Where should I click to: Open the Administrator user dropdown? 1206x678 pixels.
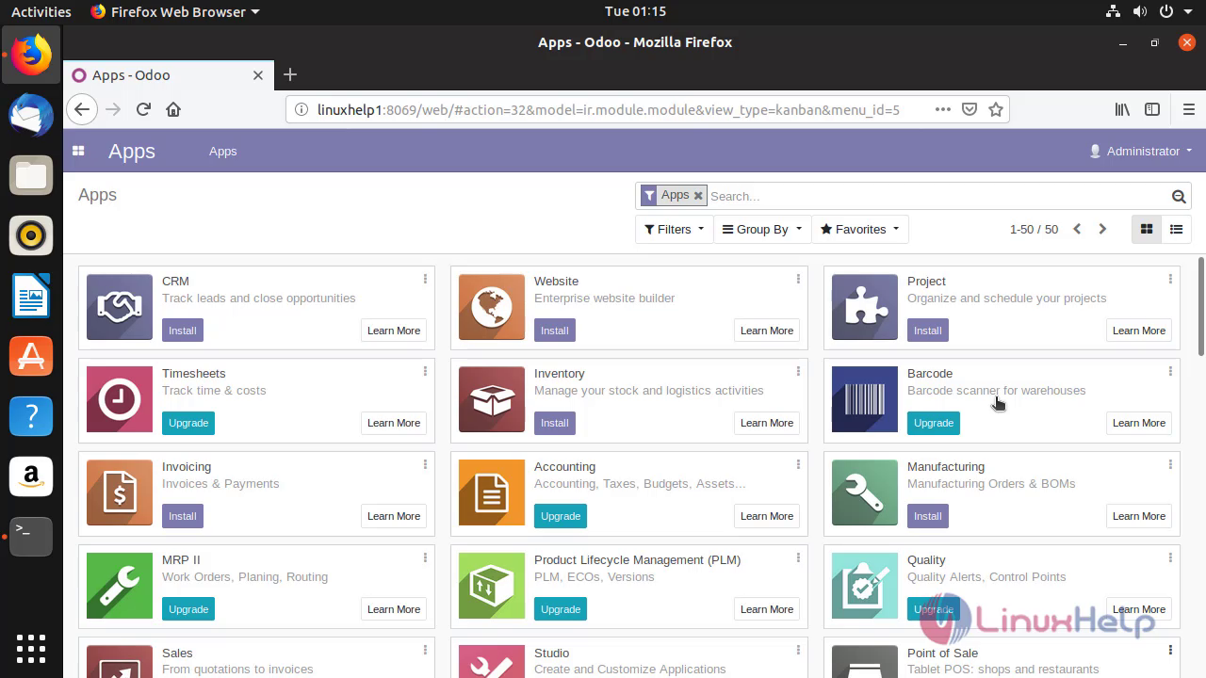click(x=1140, y=151)
